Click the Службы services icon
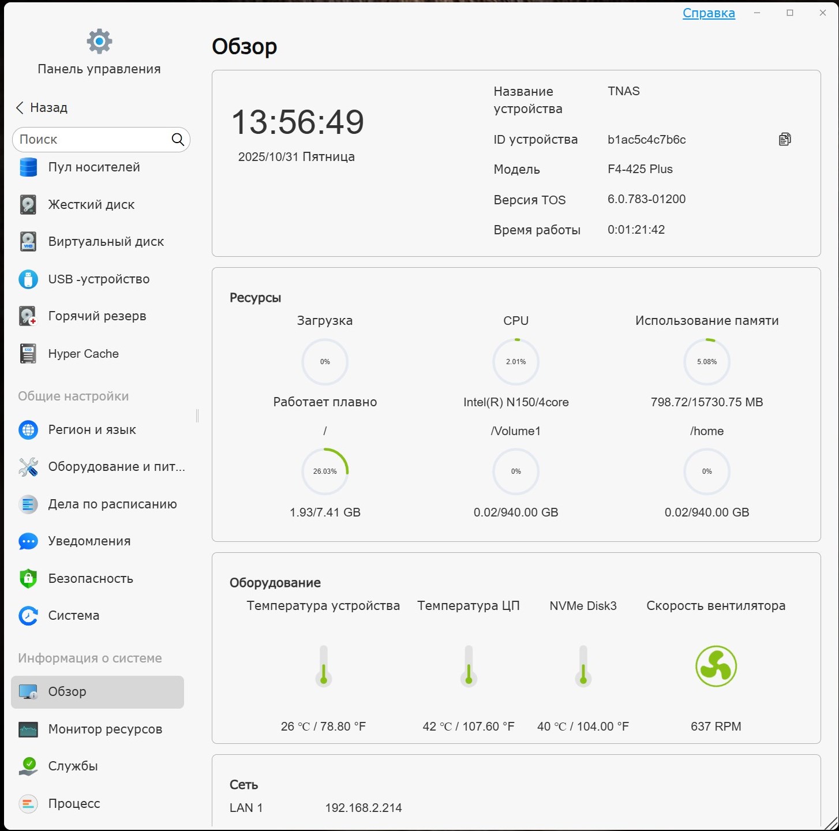 pos(28,766)
